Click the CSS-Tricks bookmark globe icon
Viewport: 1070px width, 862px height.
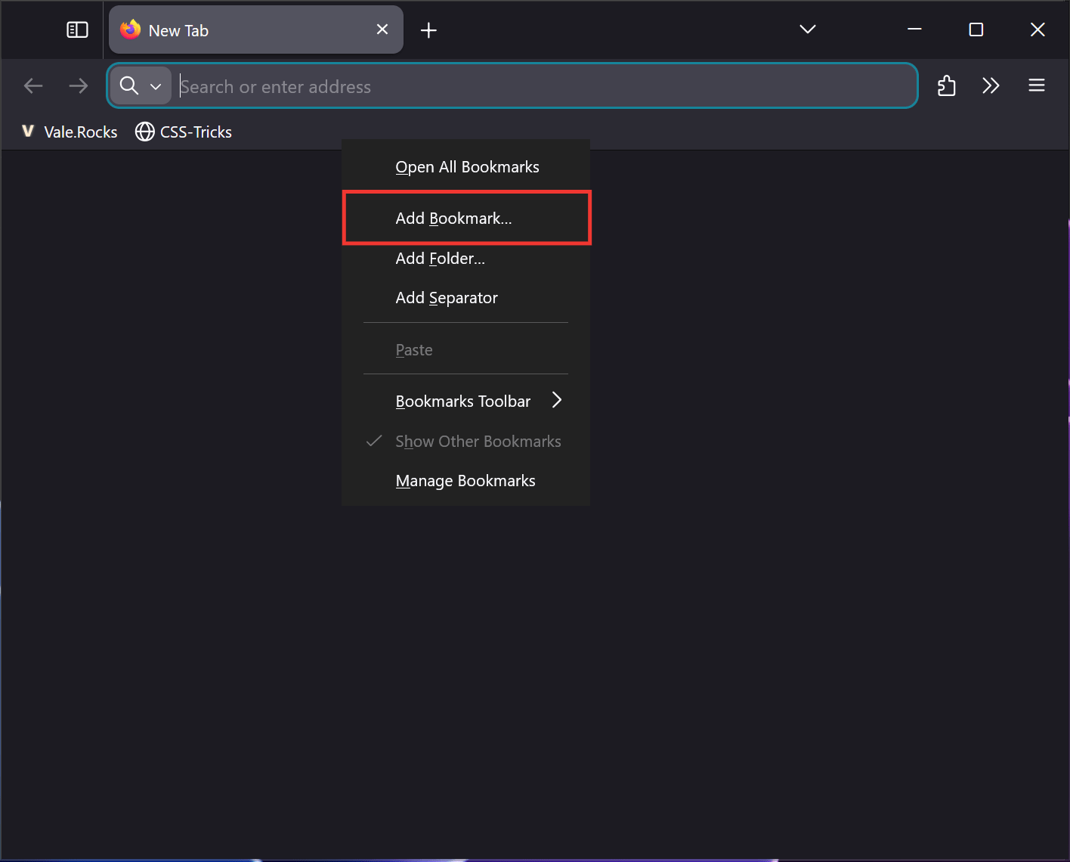144,132
